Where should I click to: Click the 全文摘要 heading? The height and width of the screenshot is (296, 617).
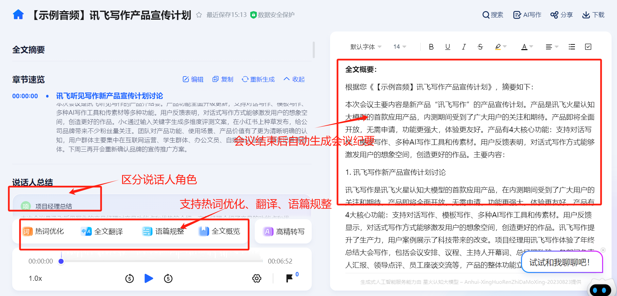coord(28,50)
